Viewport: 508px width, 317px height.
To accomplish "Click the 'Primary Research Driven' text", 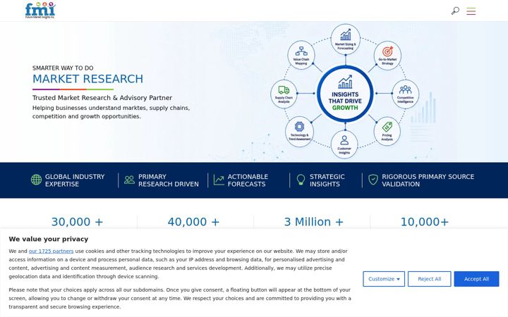I will point(169,180).
